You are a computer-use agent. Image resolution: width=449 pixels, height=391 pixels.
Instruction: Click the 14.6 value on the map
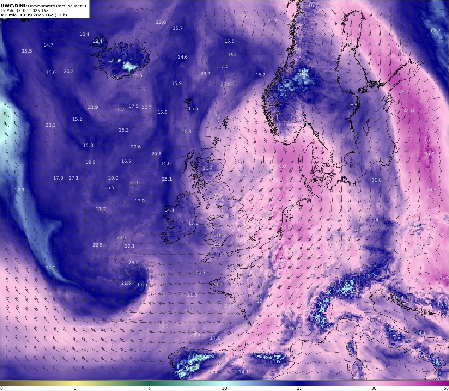(x=183, y=57)
